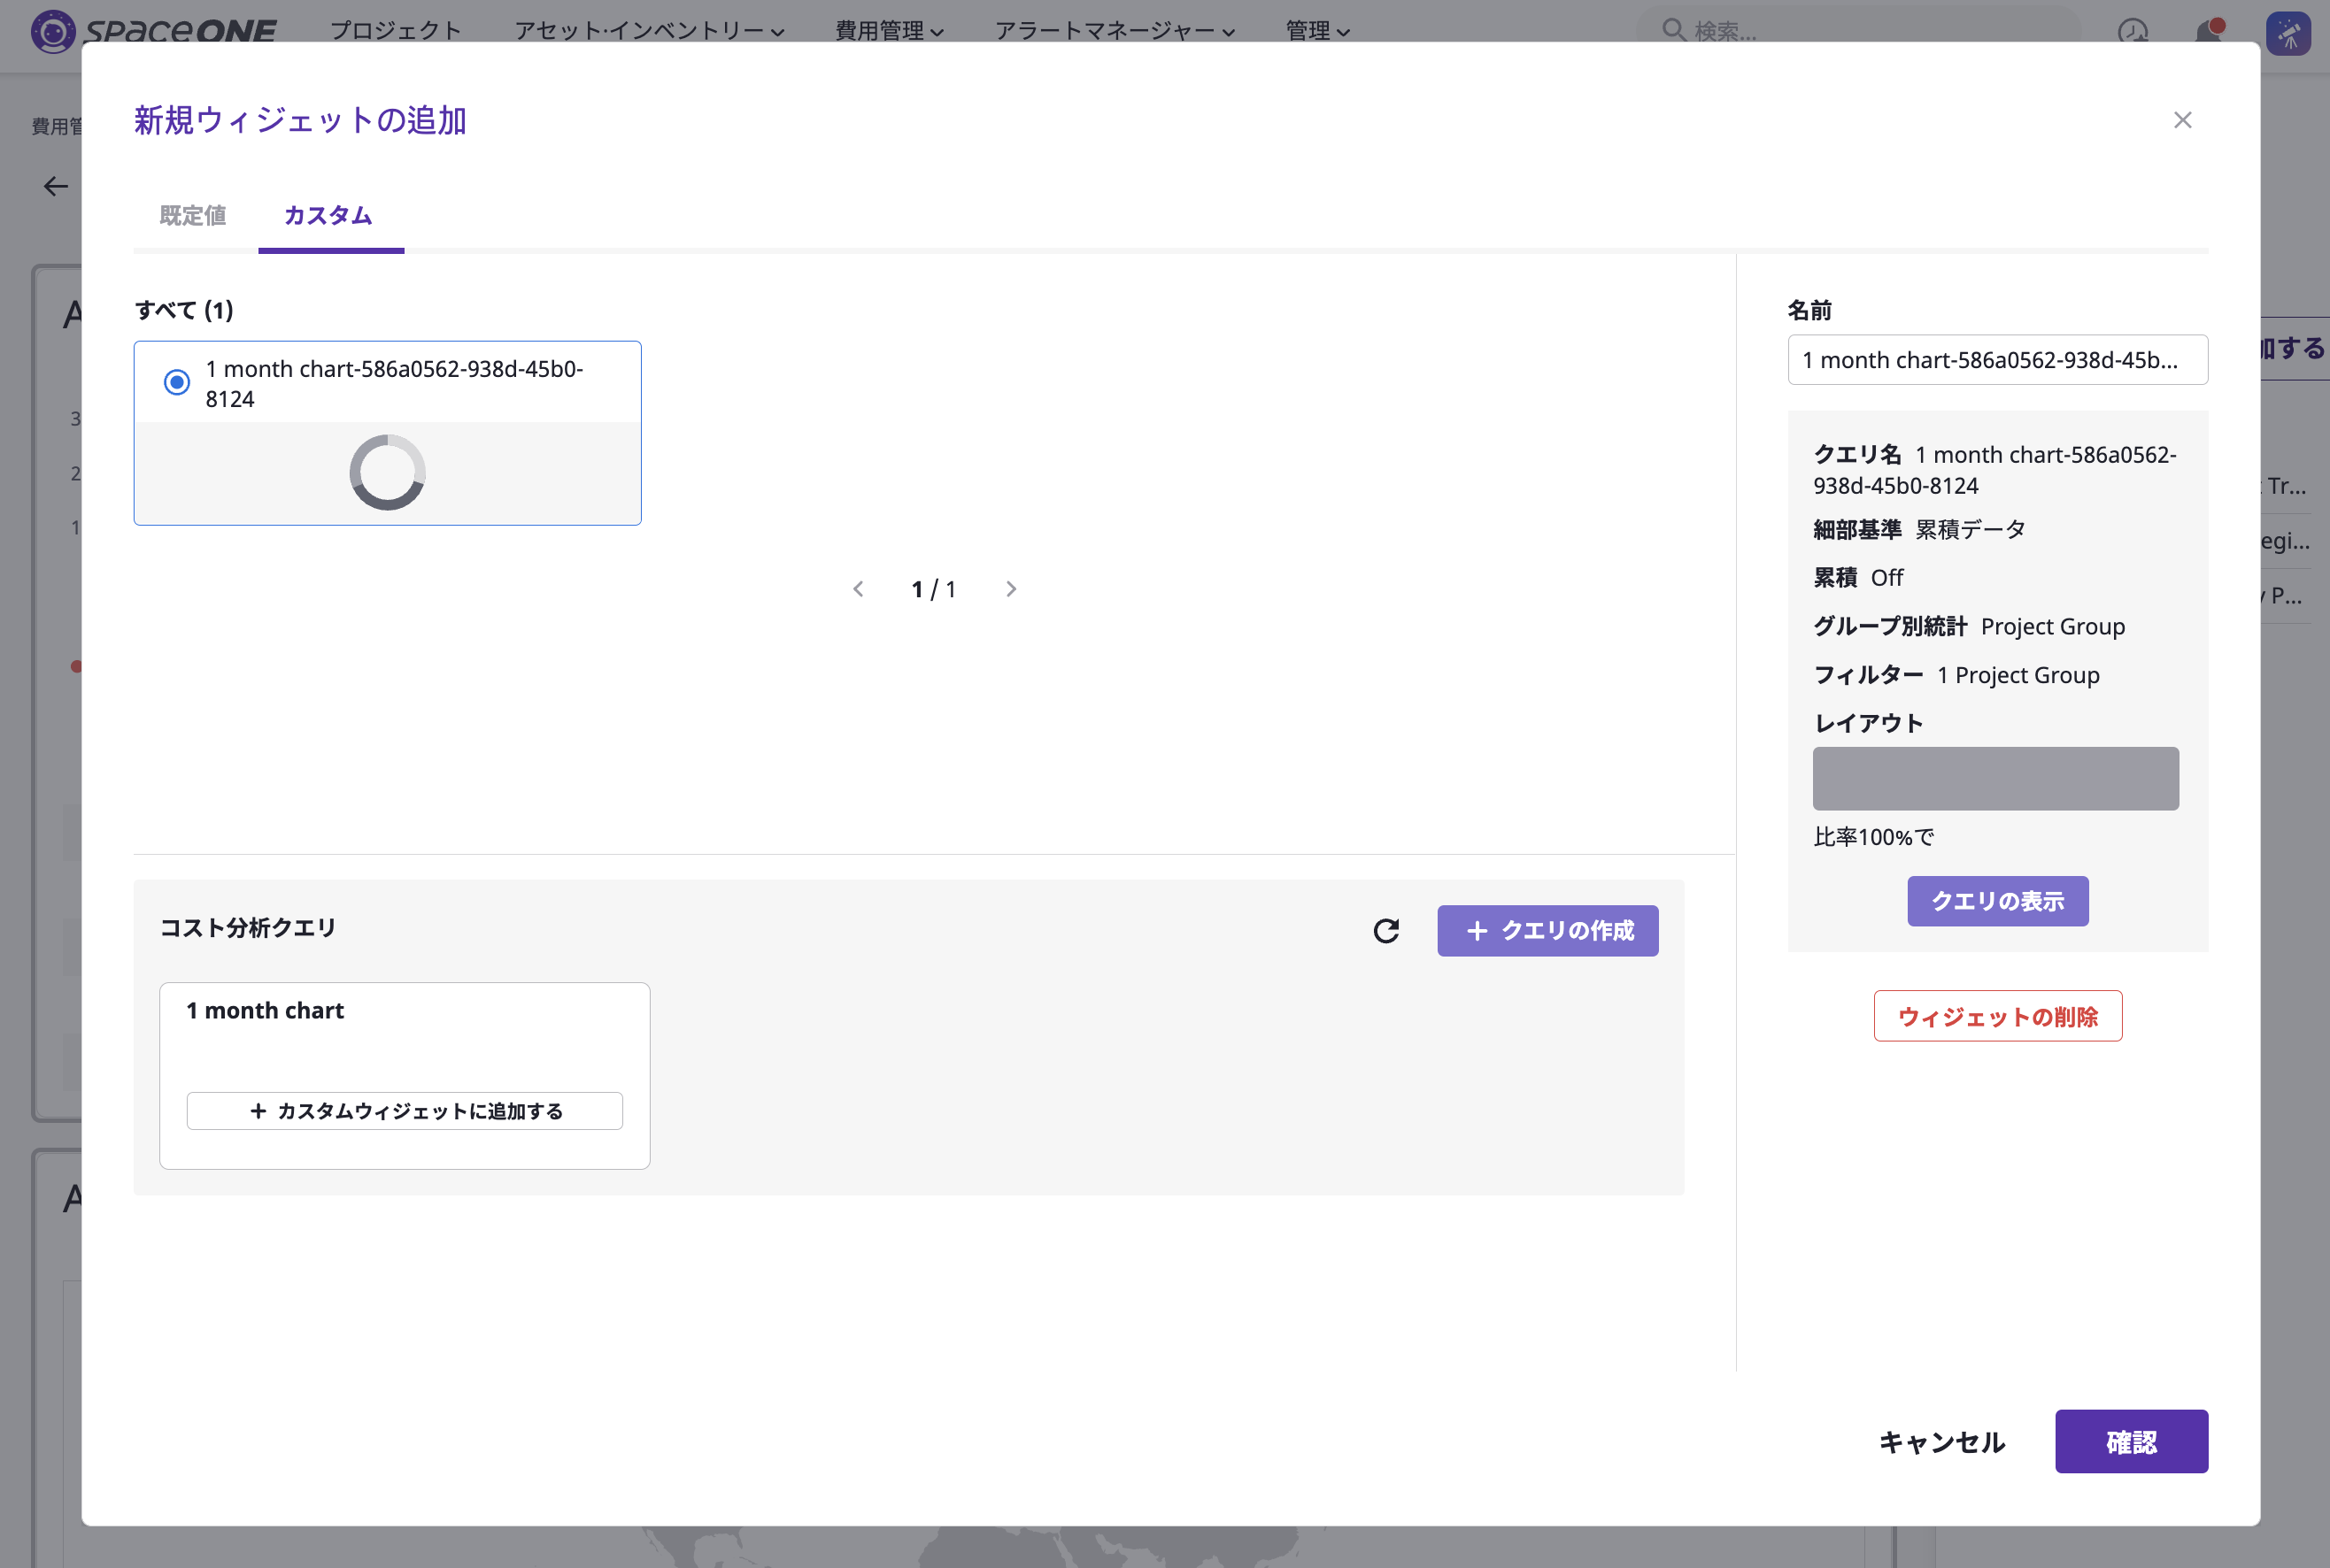Refresh the cost analysis query list
The height and width of the screenshot is (1568, 2330).
click(1385, 931)
